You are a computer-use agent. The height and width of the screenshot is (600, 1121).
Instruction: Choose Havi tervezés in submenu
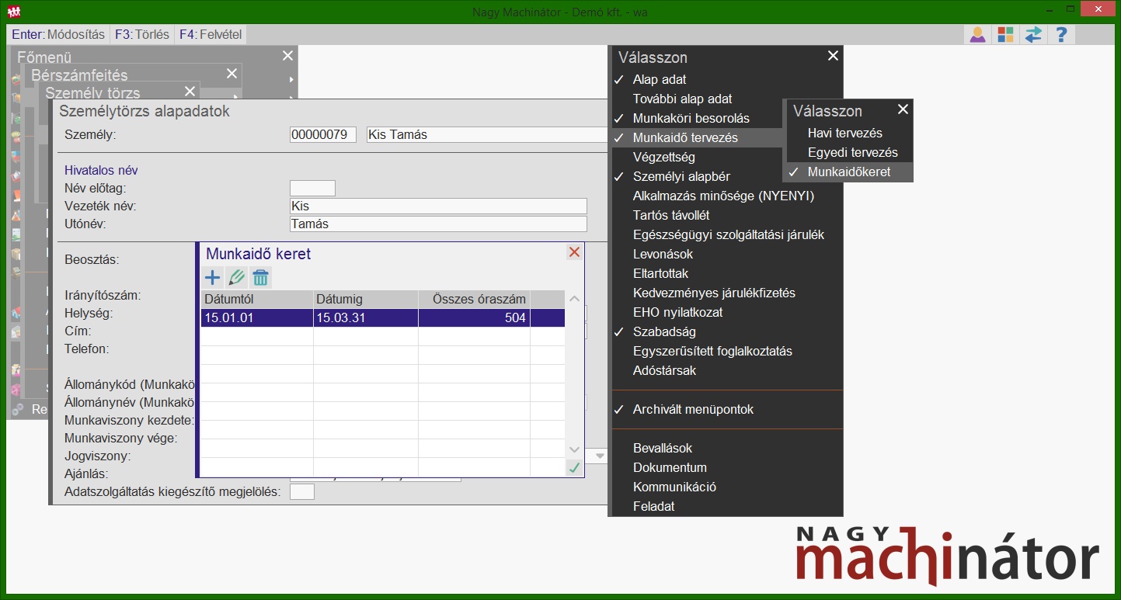850,133
